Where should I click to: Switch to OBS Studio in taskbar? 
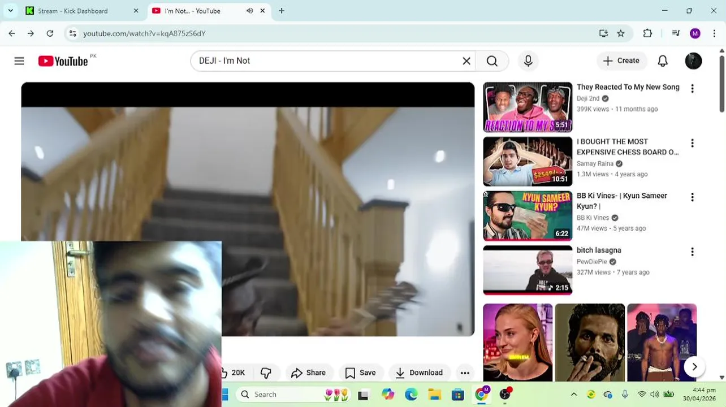tap(505, 395)
